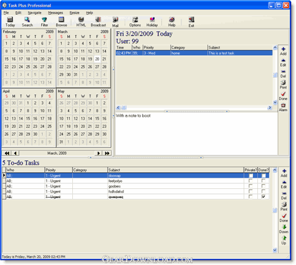Click Print icon in to-do panel
Viewport: 296px width, 265px height.
[x=284, y=206]
